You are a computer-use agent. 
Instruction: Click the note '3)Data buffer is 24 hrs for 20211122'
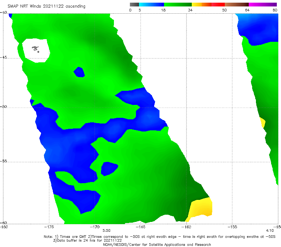(87, 241)
